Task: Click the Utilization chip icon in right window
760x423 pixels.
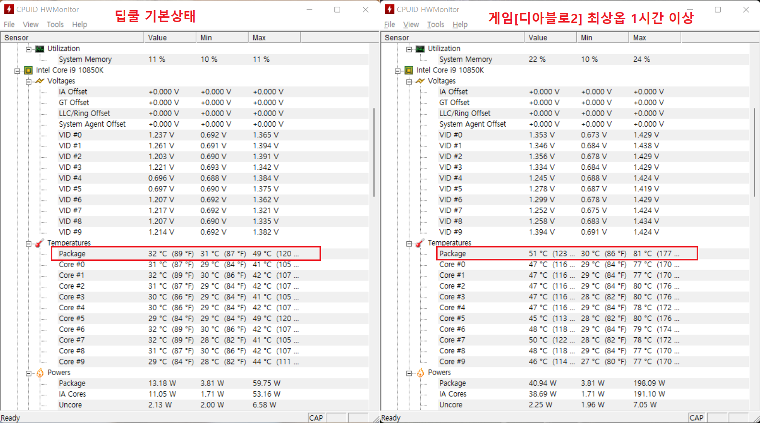Action: tap(420, 49)
